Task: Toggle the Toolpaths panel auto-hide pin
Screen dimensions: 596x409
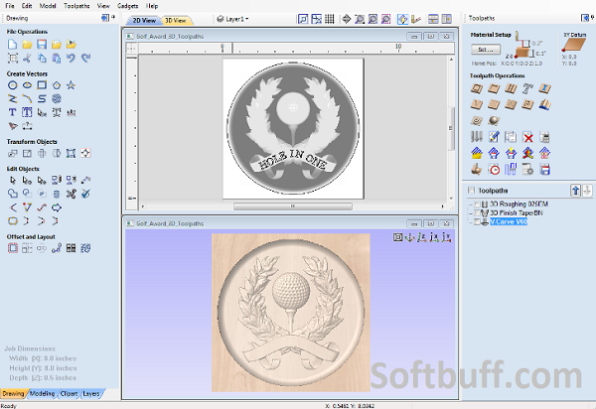Action: click(592, 17)
